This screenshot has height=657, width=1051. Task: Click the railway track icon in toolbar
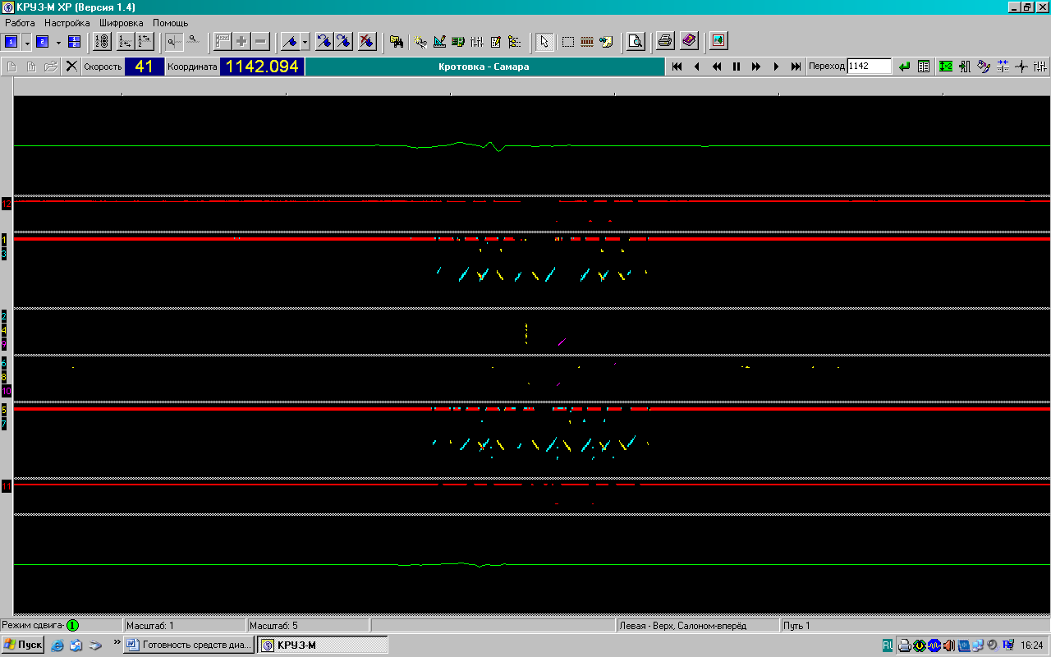click(587, 41)
